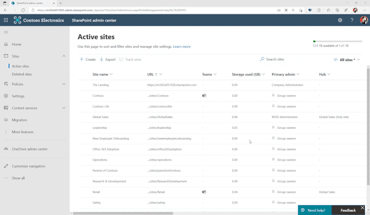Open the URL column dropdown
The image size is (370, 215).
click(161, 74)
